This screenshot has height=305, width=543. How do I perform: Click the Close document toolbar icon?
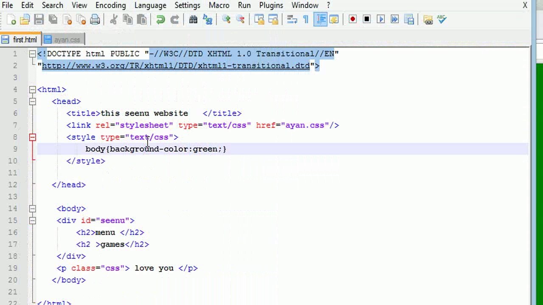pyautogui.click(x=67, y=19)
